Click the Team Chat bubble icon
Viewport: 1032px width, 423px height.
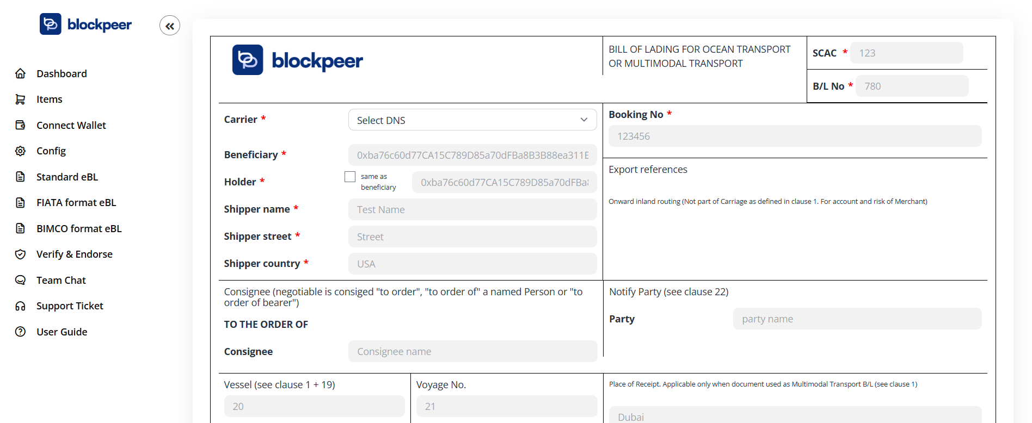(x=20, y=280)
